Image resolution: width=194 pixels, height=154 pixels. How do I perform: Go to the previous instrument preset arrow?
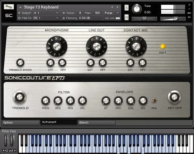pyautogui.click(x=112, y=7)
